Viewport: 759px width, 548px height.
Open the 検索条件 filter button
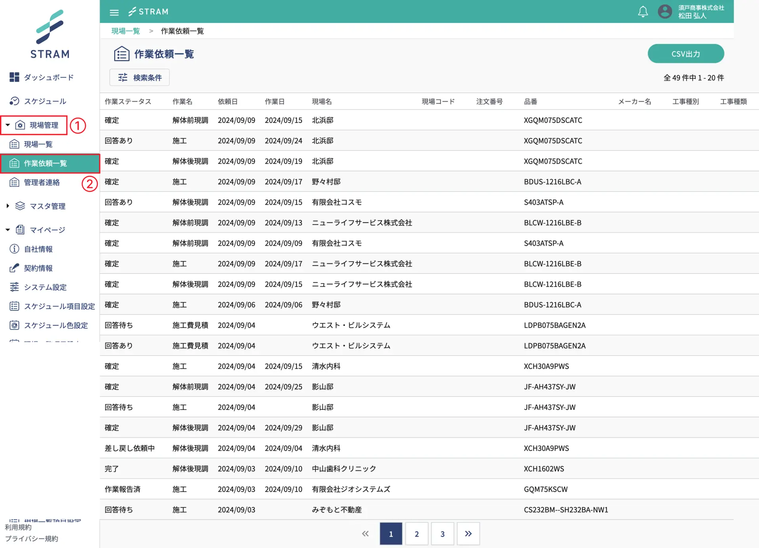(139, 78)
